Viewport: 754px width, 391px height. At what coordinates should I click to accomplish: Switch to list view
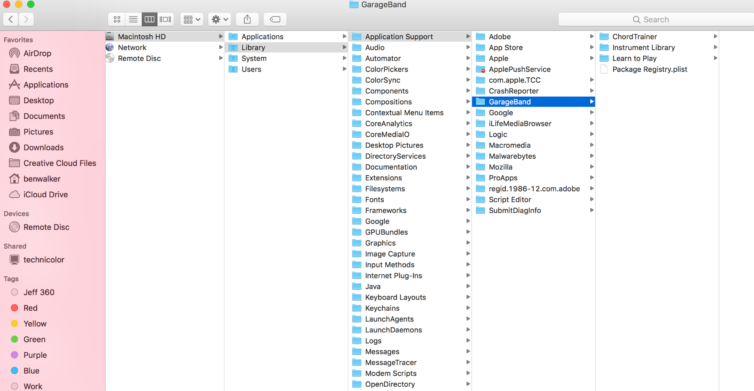pos(133,19)
